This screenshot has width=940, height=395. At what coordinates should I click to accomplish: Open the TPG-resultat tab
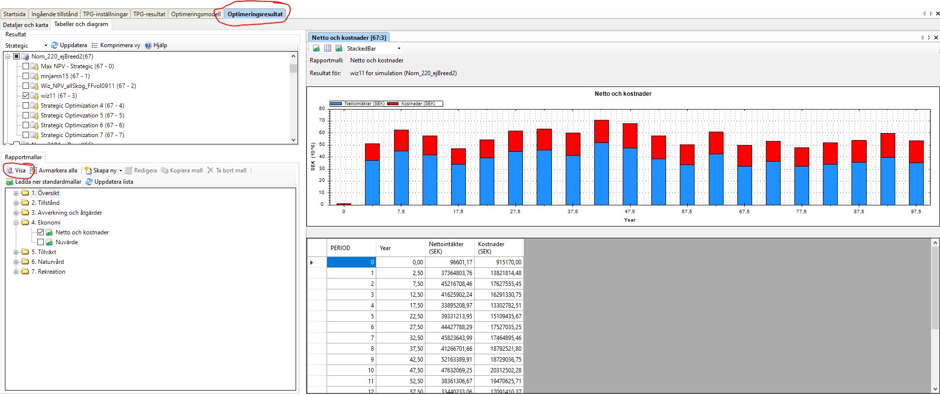tap(149, 14)
